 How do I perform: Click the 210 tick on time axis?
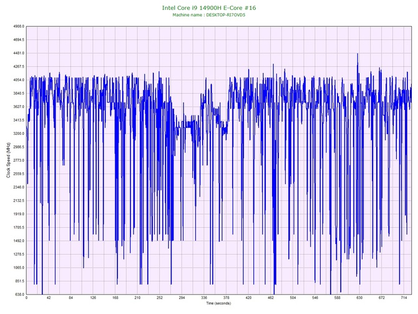click(x=137, y=298)
